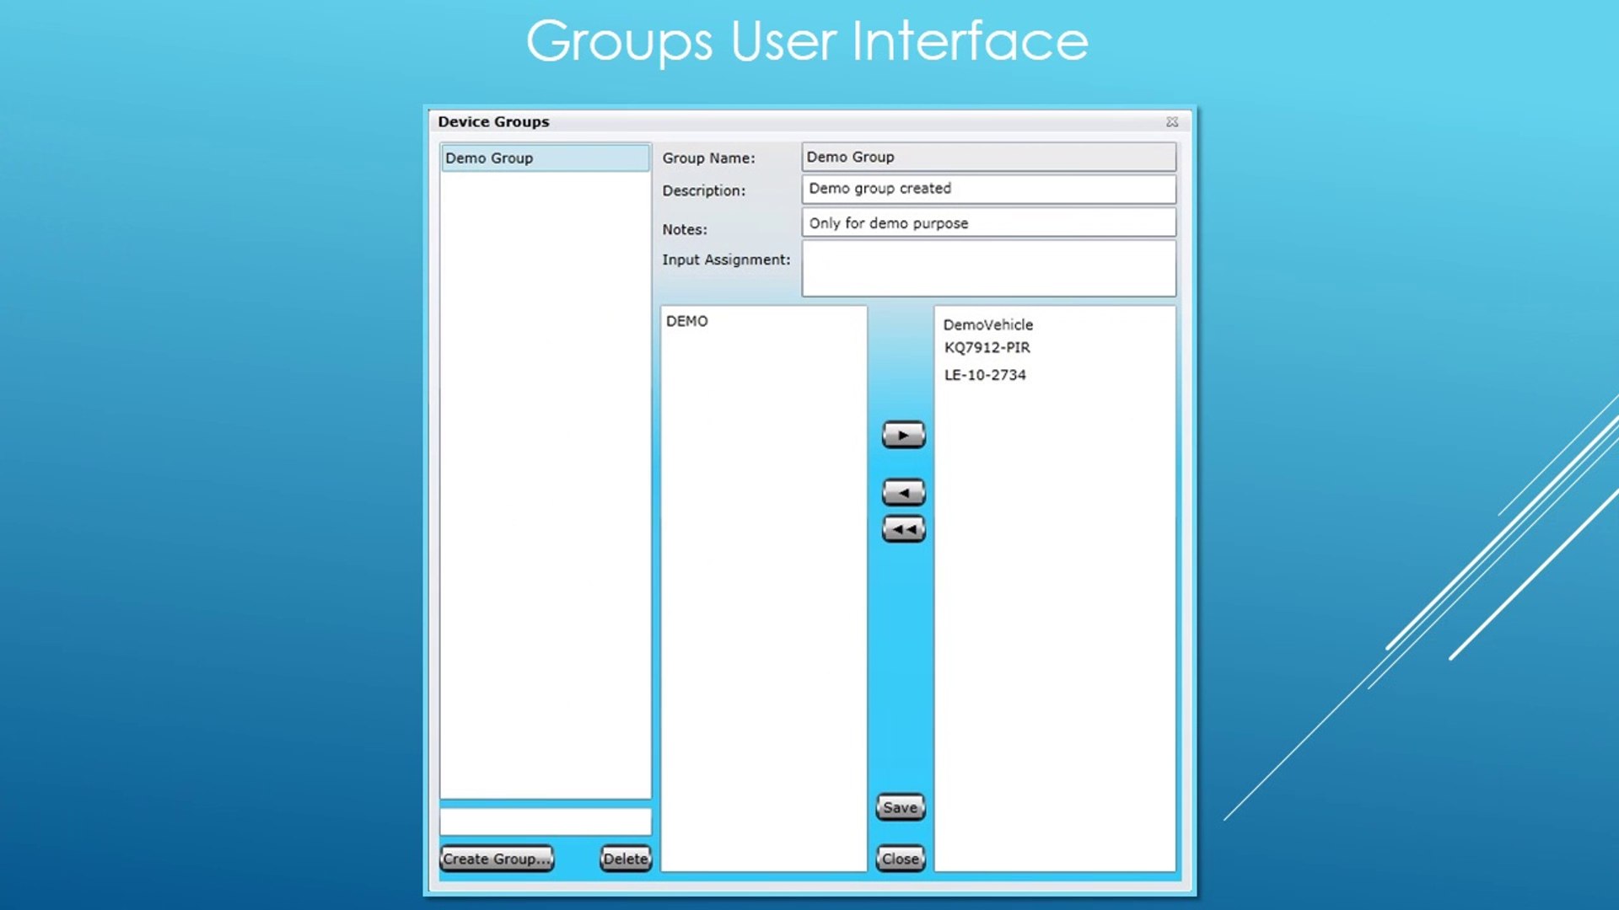This screenshot has height=910, width=1619.
Task: Click the right arrow move button
Action: [x=903, y=435]
